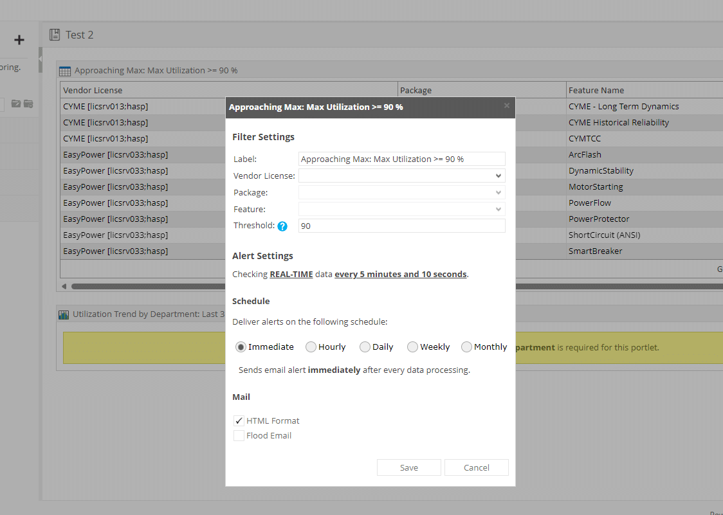Click the plus icon in left sidebar
The image size is (723, 515).
pos(19,40)
